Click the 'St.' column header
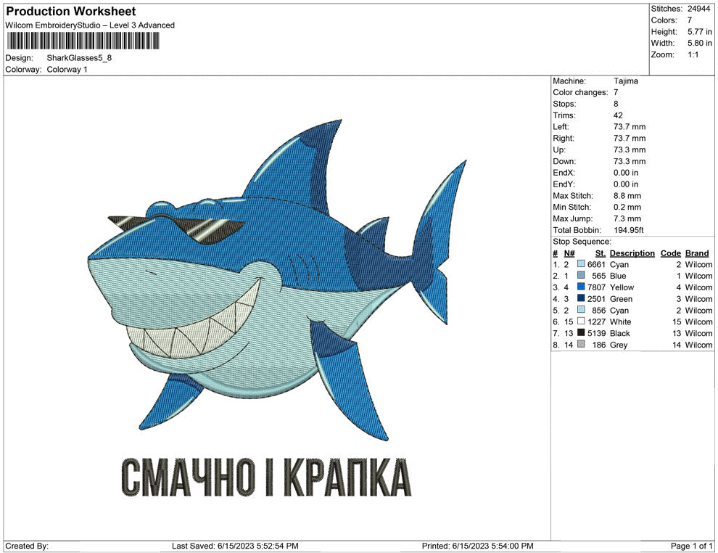This screenshot has width=718, height=553. click(601, 253)
